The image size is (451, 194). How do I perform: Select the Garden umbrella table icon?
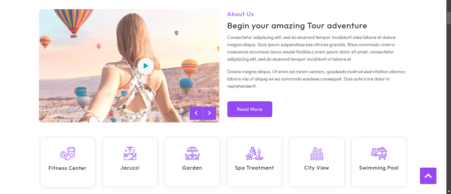tap(192, 153)
